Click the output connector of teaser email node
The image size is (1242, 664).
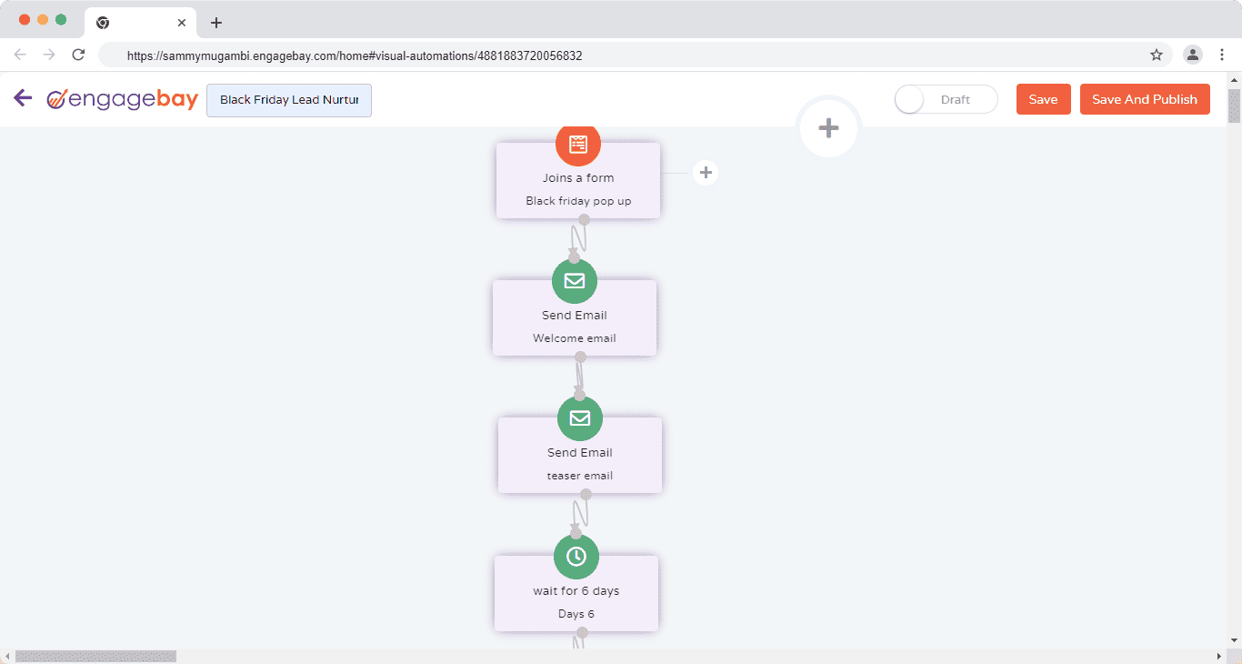586,494
